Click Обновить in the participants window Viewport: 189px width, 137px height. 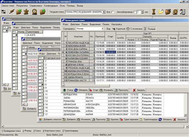pyautogui.click(x=165, y=120)
